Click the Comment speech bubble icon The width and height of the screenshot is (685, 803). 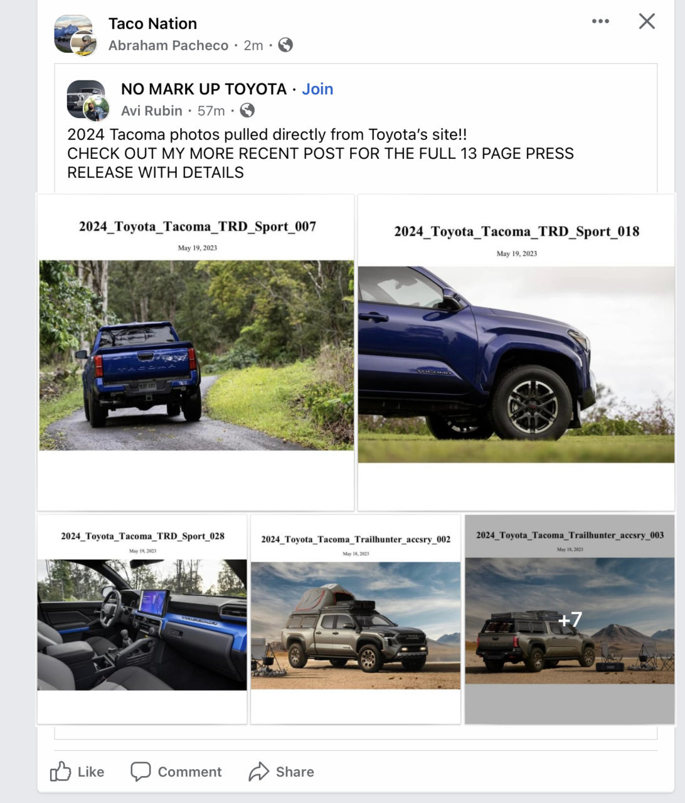(x=141, y=772)
